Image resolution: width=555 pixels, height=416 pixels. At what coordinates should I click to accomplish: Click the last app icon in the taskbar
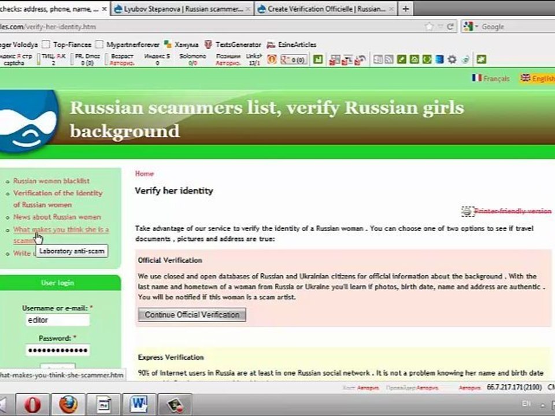[175, 404]
